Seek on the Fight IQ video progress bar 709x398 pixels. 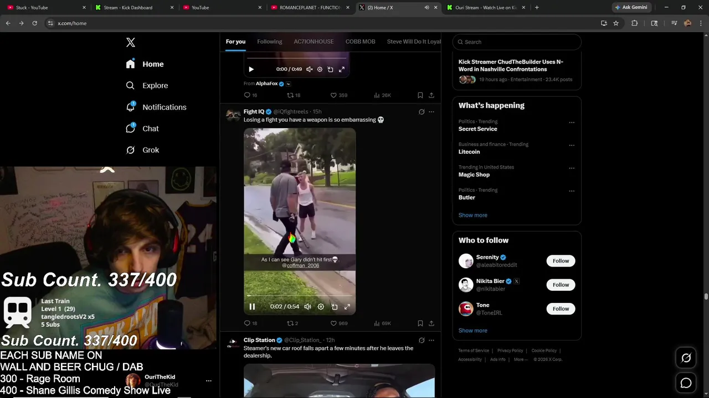pyautogui.click(x=300, y=296)
